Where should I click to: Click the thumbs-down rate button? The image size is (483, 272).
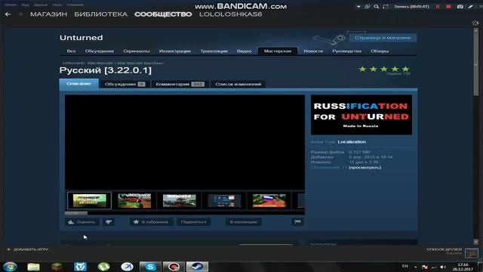pyautogui.click(x=109, y=221)
